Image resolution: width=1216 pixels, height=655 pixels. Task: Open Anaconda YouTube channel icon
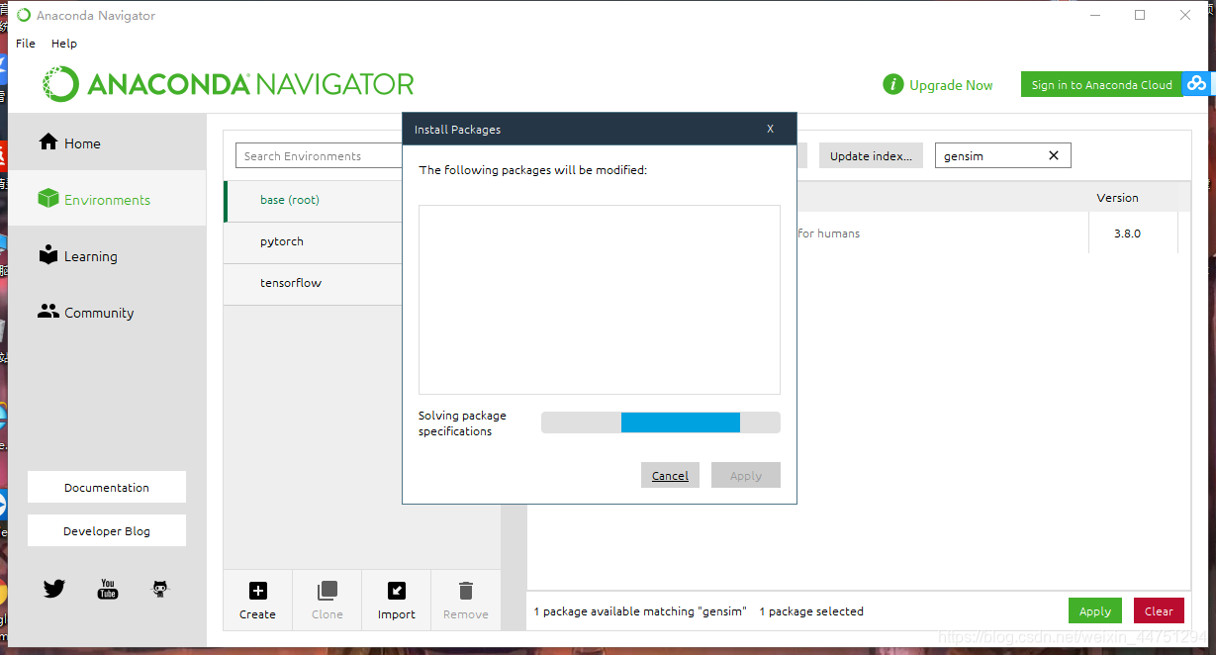(108, 589)
